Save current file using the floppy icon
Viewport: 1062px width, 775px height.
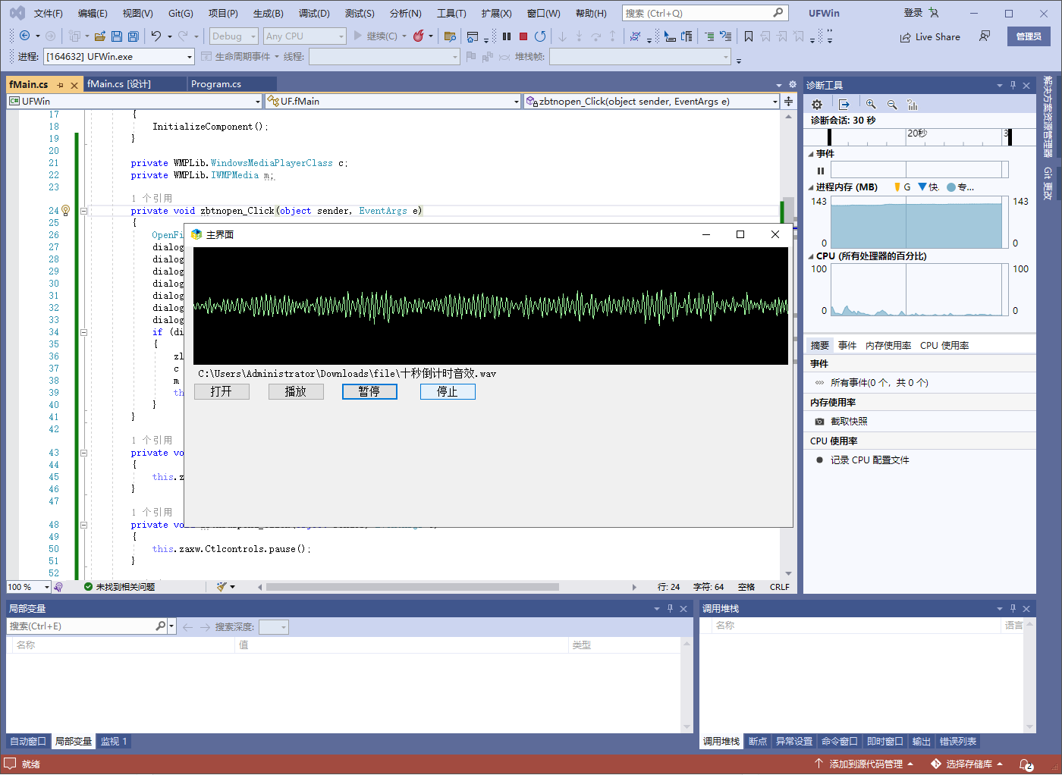pos(117,36)
